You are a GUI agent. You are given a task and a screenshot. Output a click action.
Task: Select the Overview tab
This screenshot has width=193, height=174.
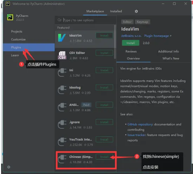pos(133,59)
